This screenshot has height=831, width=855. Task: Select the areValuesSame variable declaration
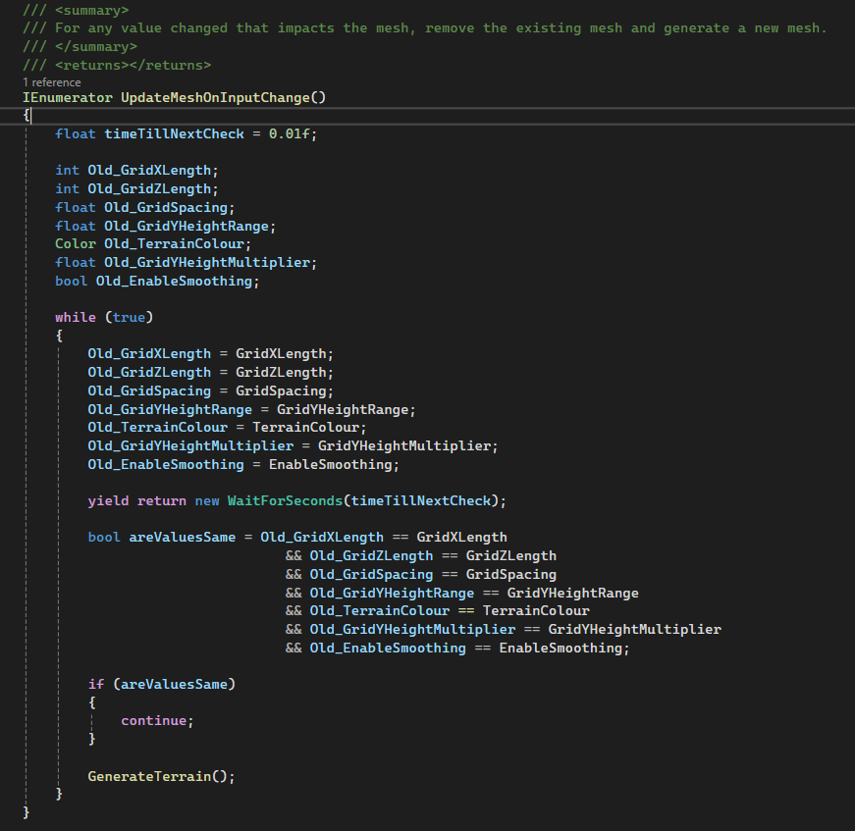tap(183, 538)
